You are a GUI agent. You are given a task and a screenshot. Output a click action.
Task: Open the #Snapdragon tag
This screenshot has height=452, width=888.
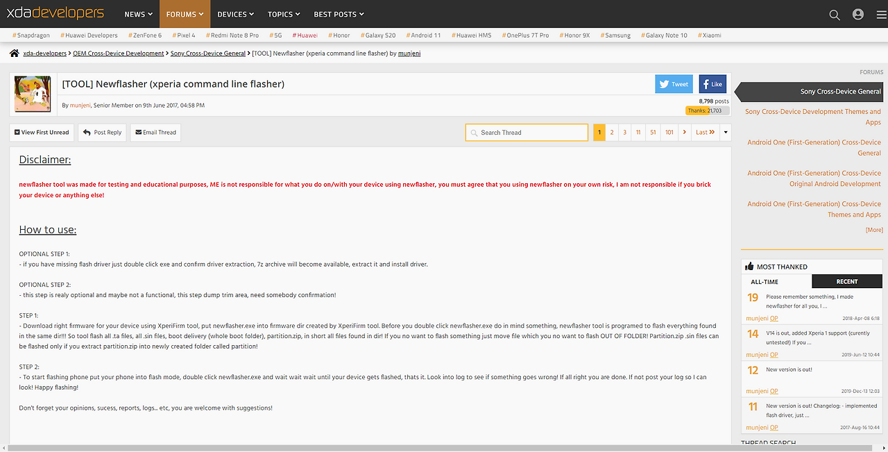point(31,35)
